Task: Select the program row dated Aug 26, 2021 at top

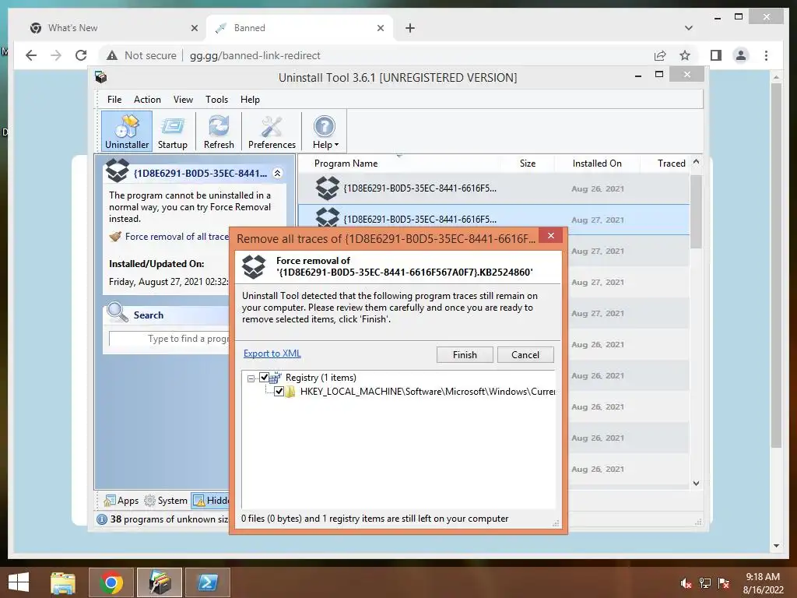Action: point(493,188)
